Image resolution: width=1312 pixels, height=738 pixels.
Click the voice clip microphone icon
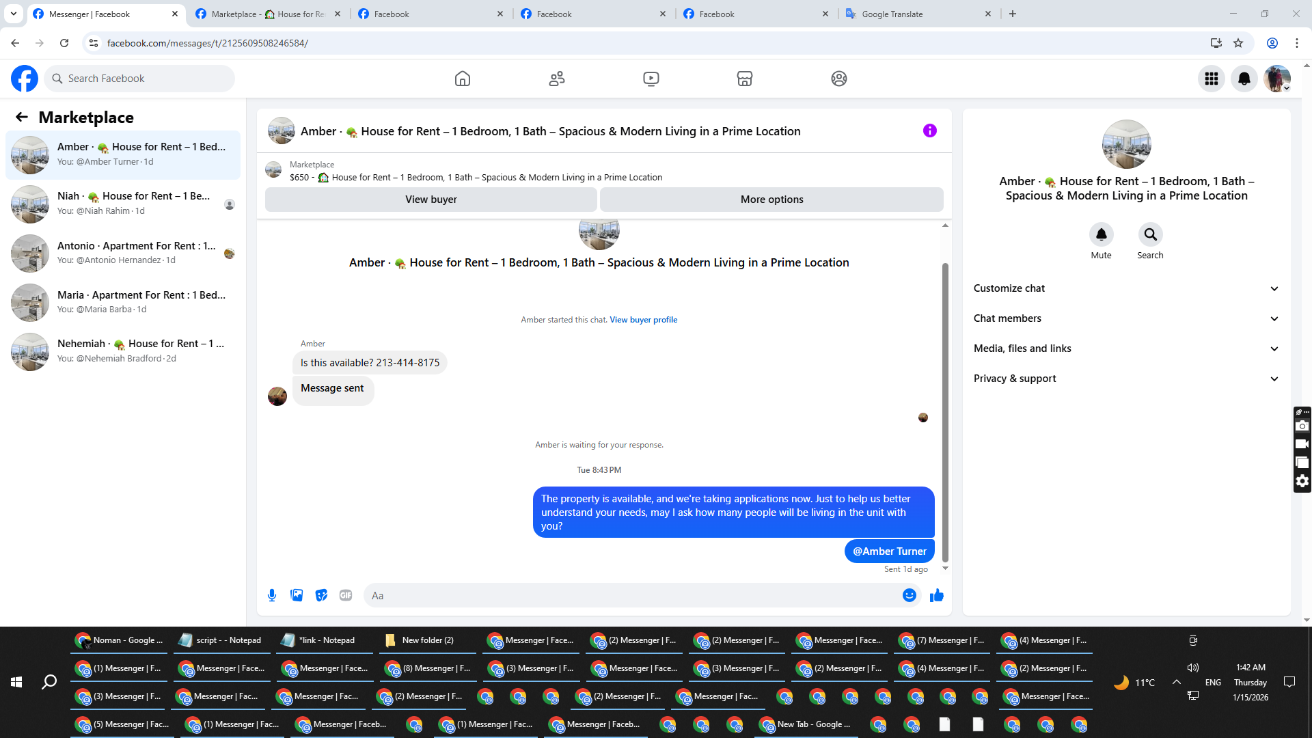pyautogui.click(x=272, y=595)
